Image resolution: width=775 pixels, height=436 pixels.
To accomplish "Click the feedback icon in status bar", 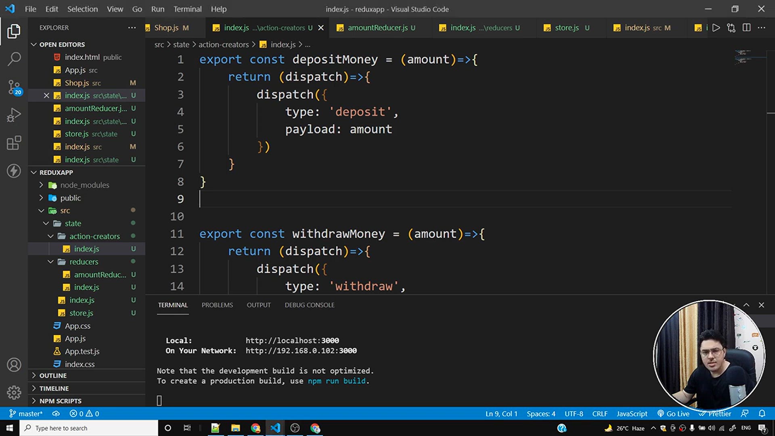I will pyautogui.click(x=745, y=413).
